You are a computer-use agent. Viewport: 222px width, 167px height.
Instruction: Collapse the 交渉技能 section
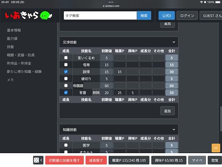pos(174,42)
